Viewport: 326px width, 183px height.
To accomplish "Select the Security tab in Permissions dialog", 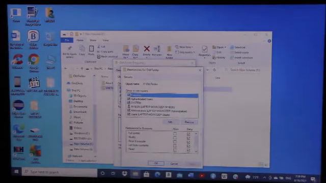I will (128, 77).
